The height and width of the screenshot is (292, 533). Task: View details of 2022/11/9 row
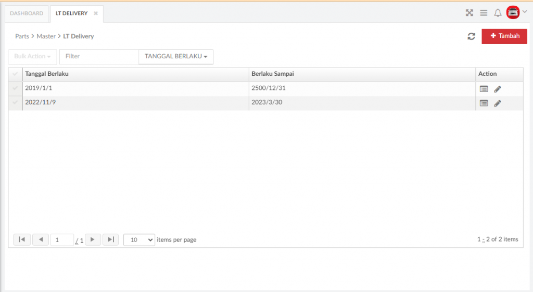click(484, 103)
